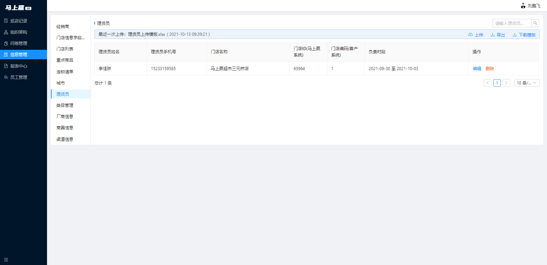Switch to 渠道信息 tab
547x265 pixels.
tap(71, 139)
